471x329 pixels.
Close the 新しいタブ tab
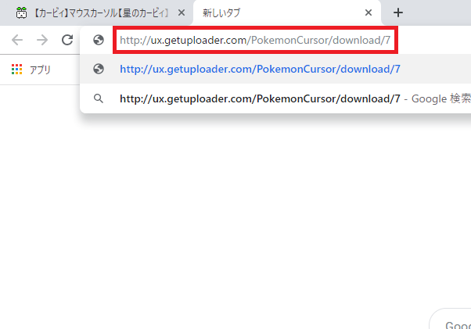point(369,13)
